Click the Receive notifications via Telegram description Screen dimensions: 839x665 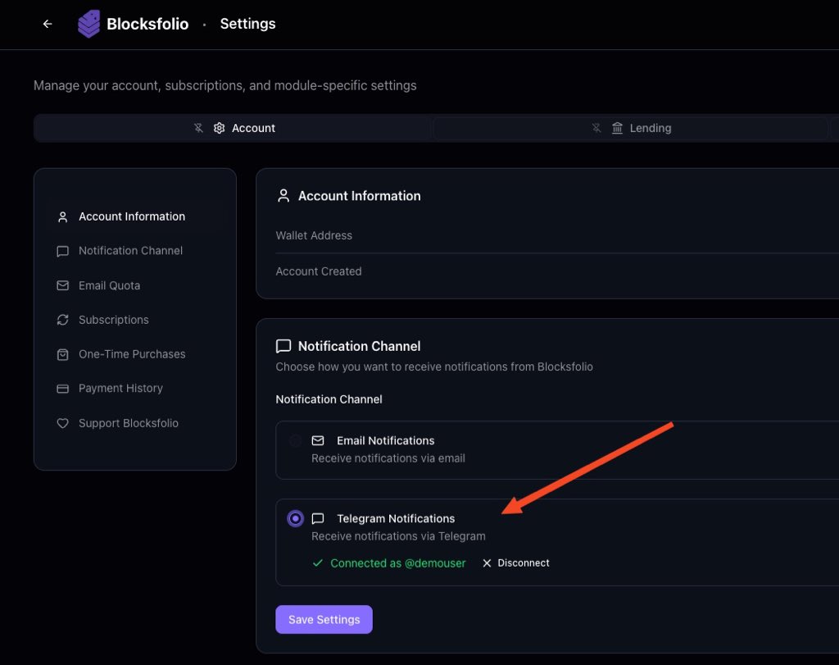[x=399, y=536]
